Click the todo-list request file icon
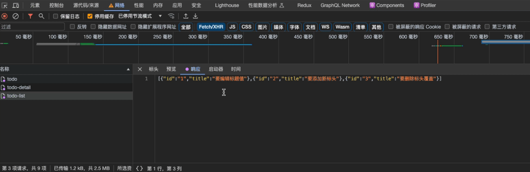This screenshot has width=530, height=172. click(x=3, y=96)
